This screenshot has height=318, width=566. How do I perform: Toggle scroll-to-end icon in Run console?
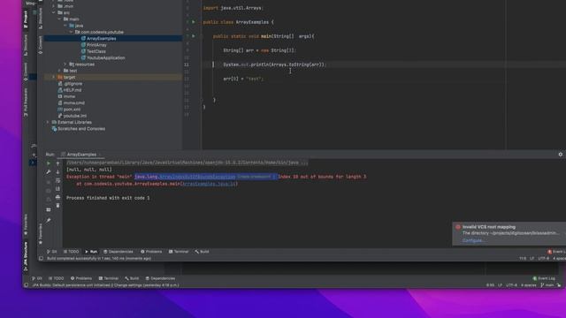pyautogui.click(x=57, y=189)
